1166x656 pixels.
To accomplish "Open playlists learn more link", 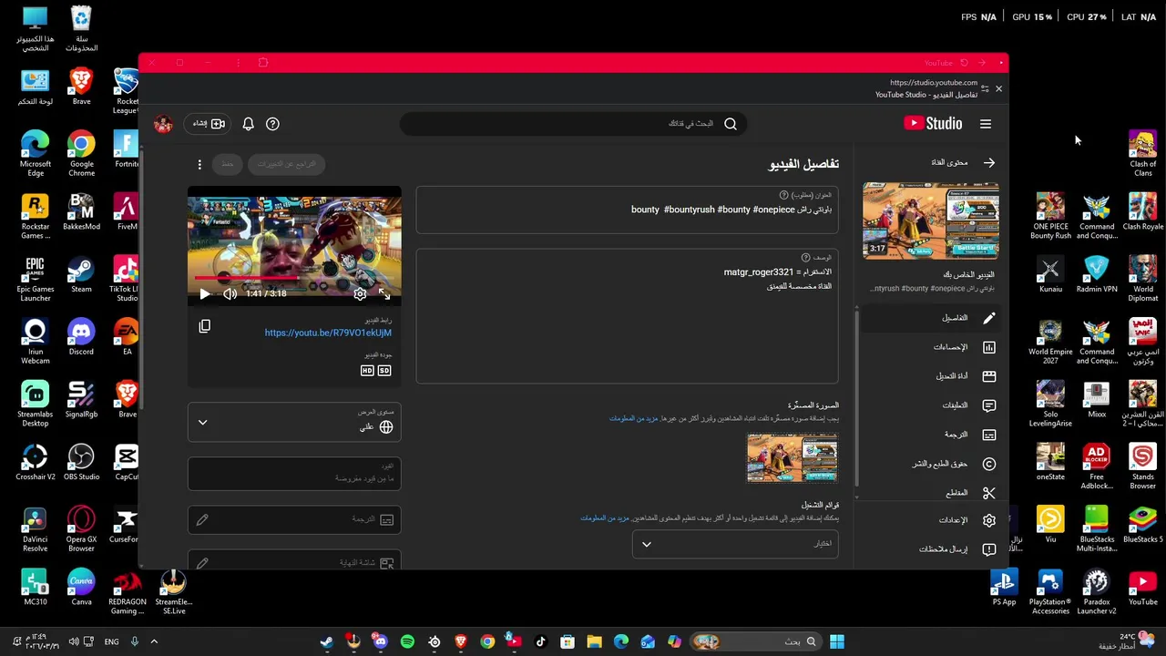I will (605, 518).
